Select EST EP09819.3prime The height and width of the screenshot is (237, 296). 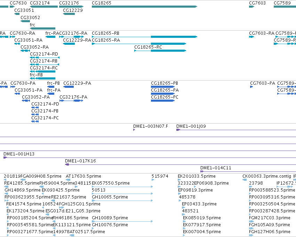179,194
